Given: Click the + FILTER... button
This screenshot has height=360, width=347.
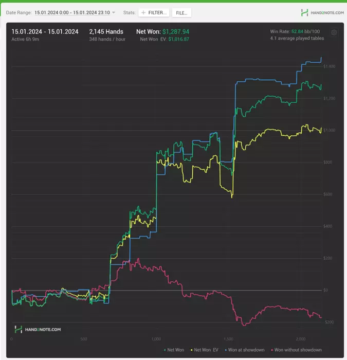Looking at the screenshot, I should click(x=154, y=13).
